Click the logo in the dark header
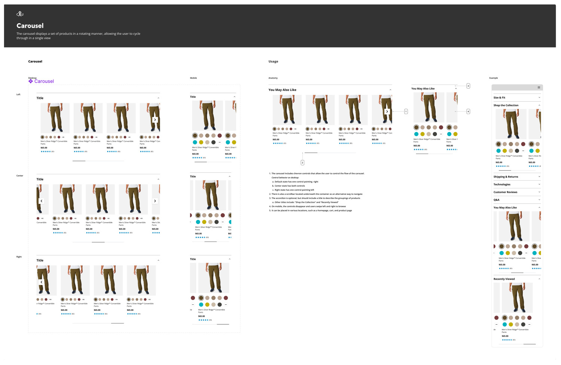The height and width of the screenshot is (365, 561). [20, 14]
